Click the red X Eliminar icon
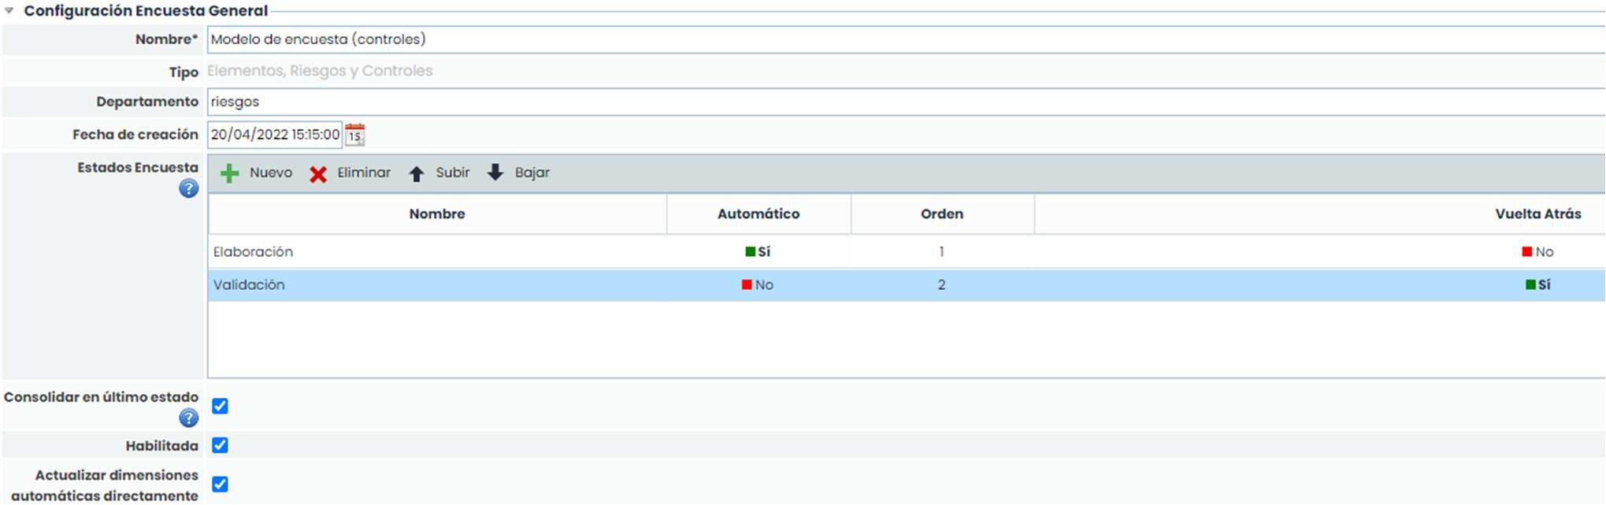This screenshot has width=1606, height=505. pyautogui.click(x=318, y=173)
